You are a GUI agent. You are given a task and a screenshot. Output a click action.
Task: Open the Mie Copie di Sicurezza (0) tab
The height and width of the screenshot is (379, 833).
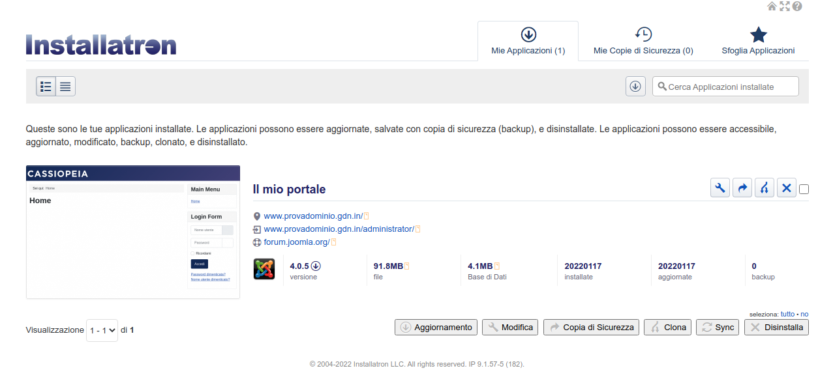tap(643, 41)
